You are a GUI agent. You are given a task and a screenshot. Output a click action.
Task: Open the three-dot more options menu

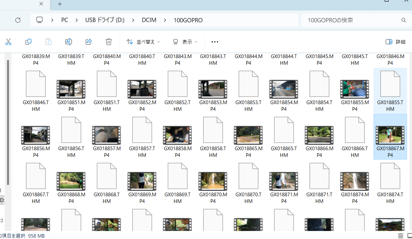click(215, 42)
